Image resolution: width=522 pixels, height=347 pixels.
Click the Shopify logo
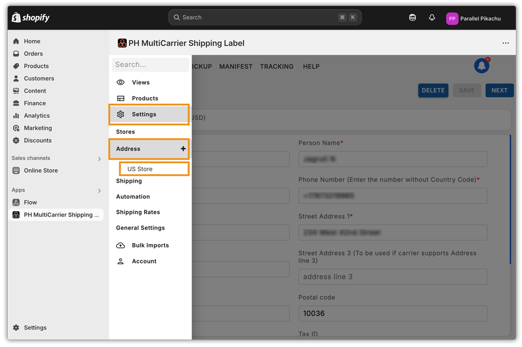click(30, 17)
